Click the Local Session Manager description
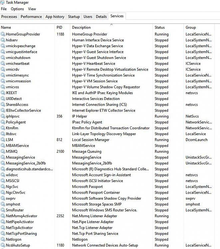The height and width of the screenshot is (249, 220). click(x=91, y=140)
